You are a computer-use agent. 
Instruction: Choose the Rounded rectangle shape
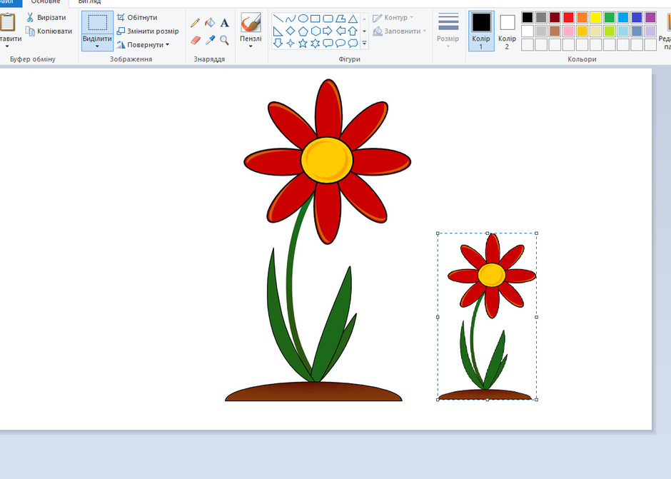328,19
